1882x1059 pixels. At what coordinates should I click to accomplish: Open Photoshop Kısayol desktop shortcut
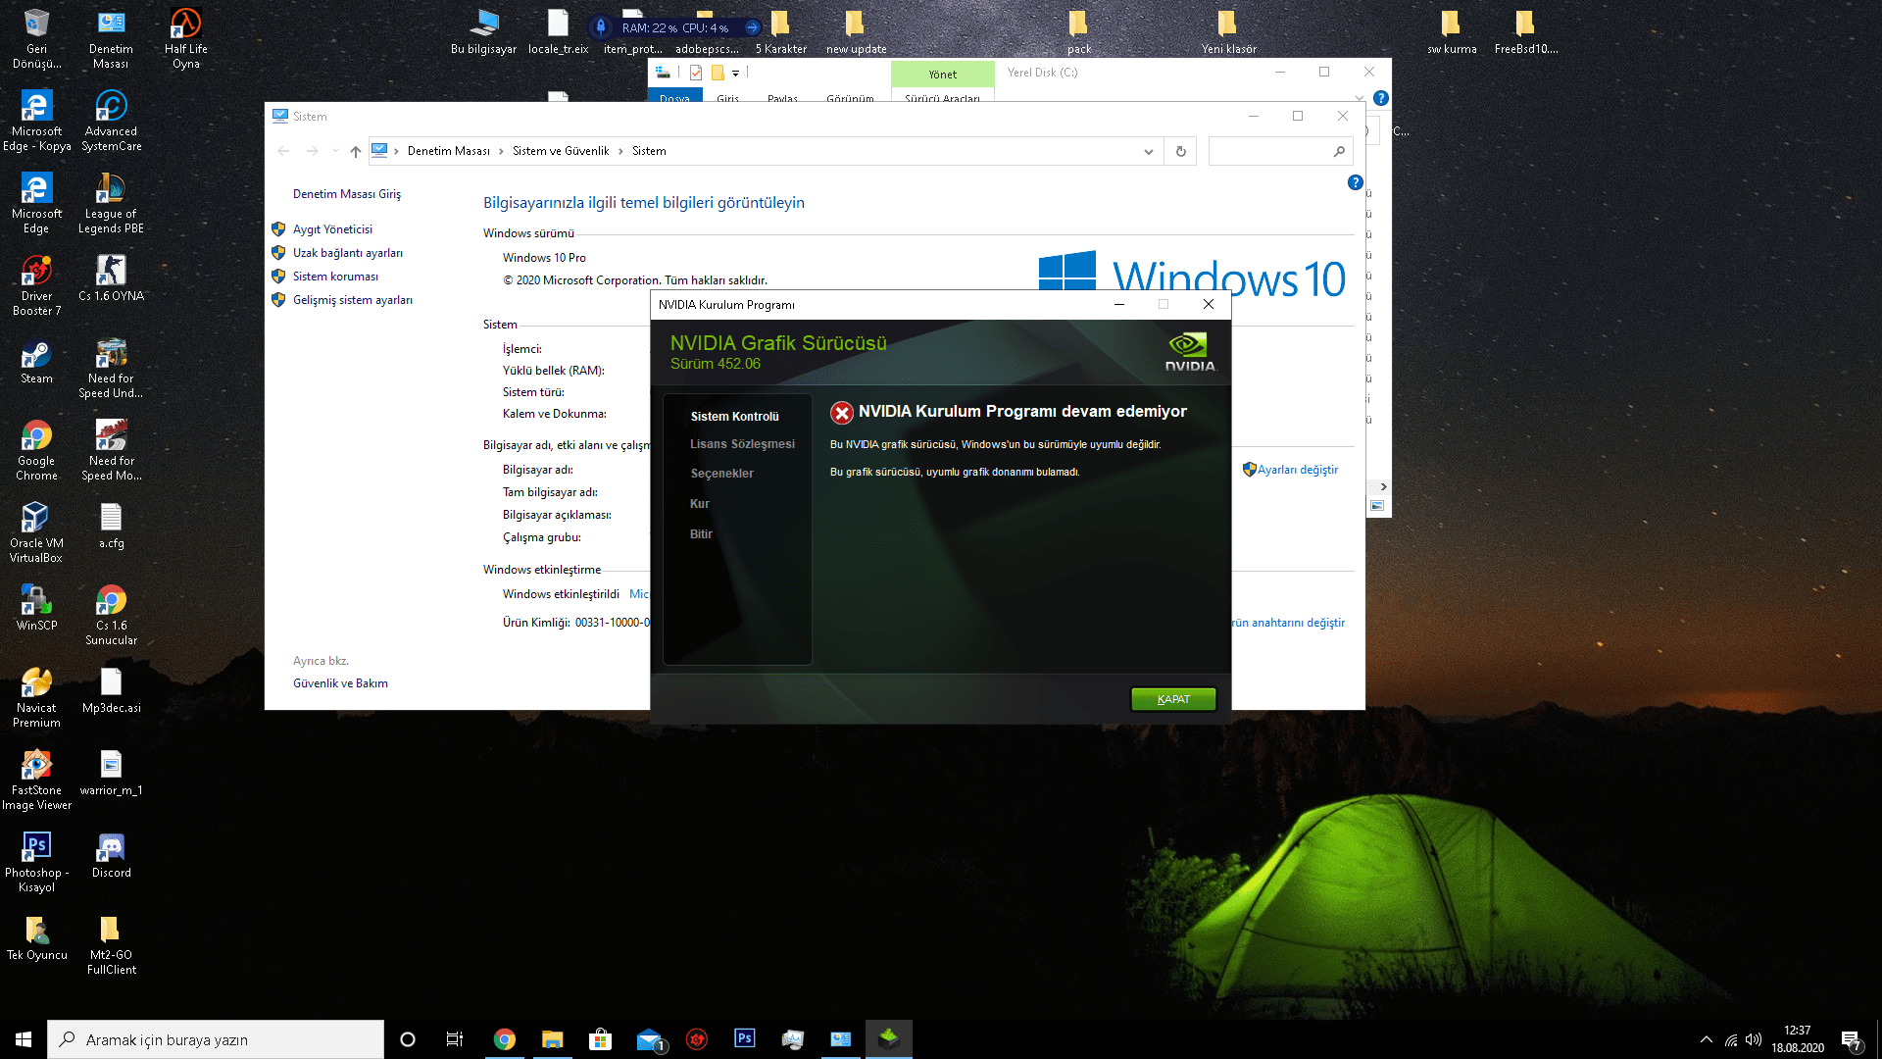(x=36, y=863)
